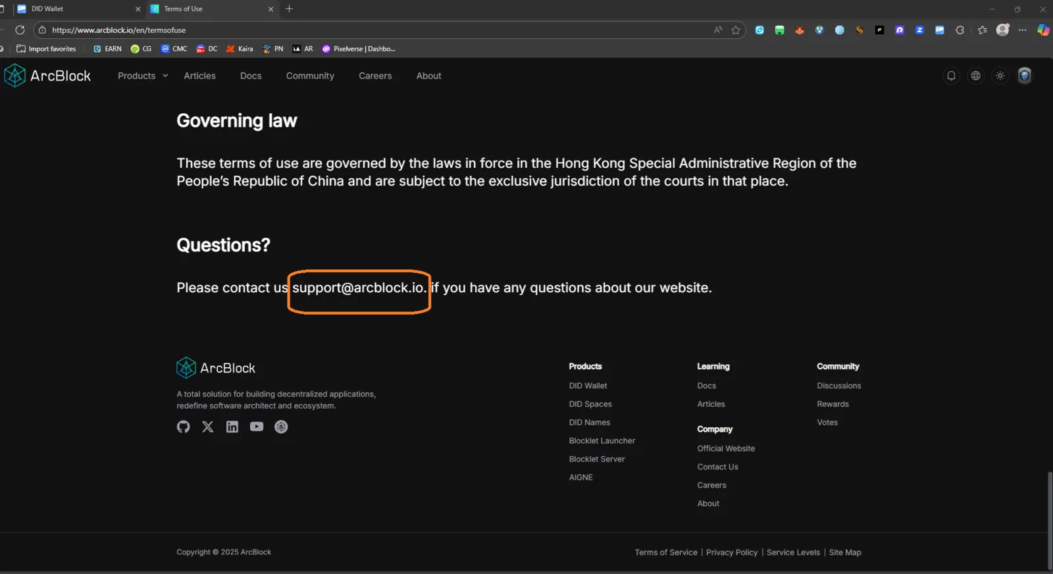Click the page vertical scrollbar thumb
1053x574 pixels.
coord(1049,520)
